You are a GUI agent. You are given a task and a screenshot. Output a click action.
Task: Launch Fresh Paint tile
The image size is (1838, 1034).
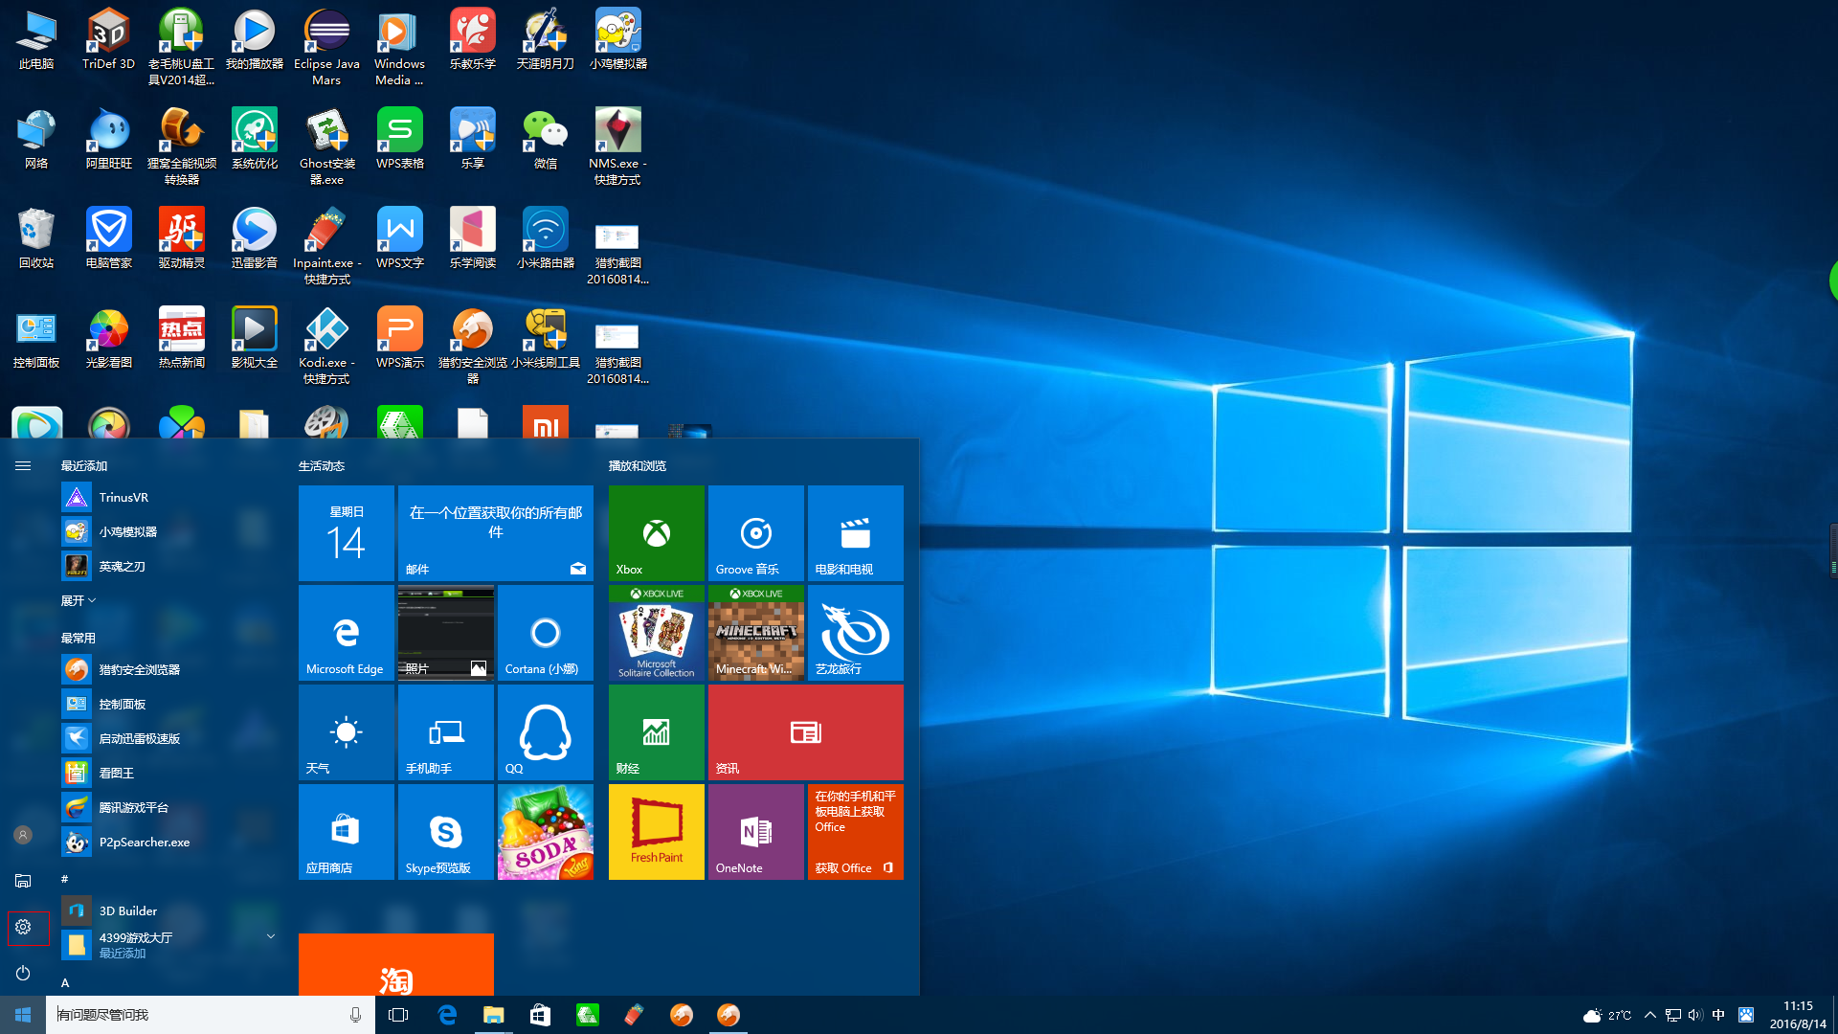(x=656, y=831)
